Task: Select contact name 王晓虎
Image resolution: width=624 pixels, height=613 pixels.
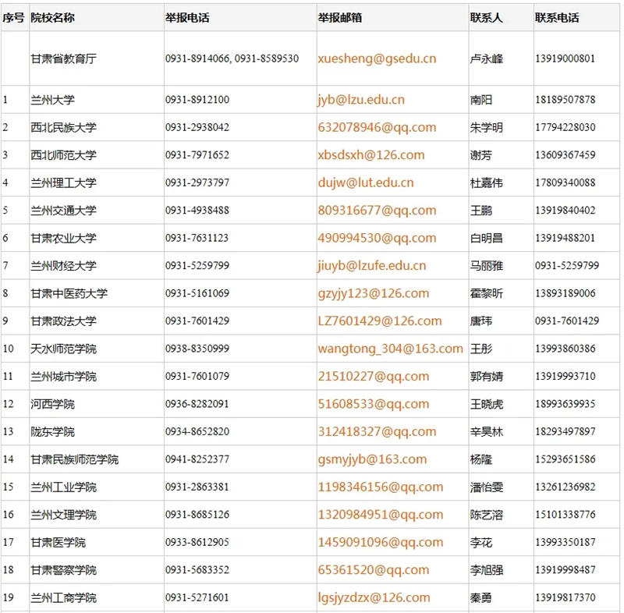Action: coord(486,404)
